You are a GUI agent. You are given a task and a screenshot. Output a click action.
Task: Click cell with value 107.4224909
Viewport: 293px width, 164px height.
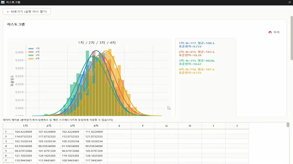49,132
